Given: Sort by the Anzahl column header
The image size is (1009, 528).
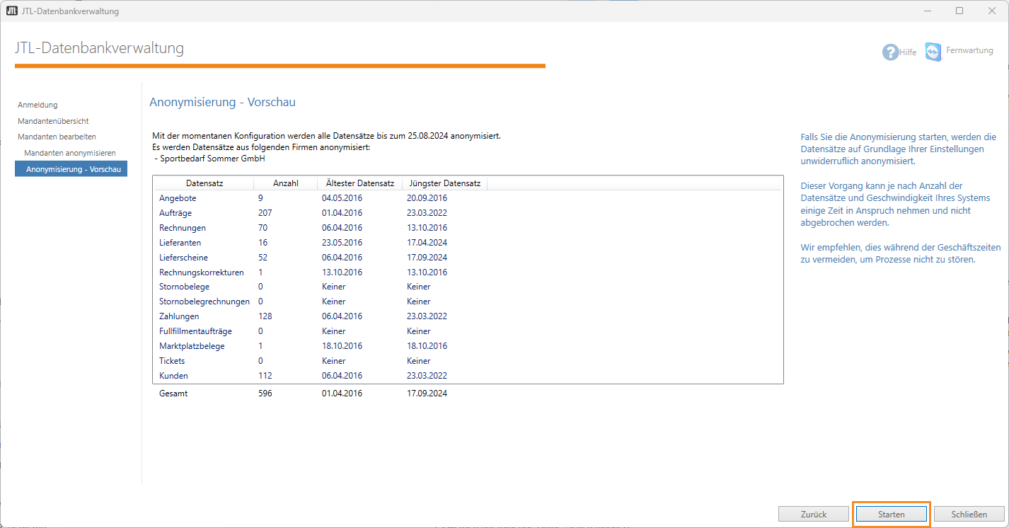Looking at the screenshot, I should click(285, 183).
